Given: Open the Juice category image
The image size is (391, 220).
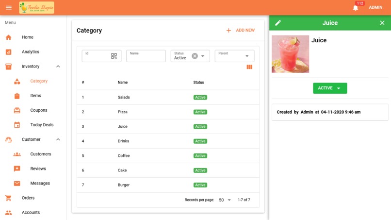Looking at the screenshot, I should tap(290, 54).
